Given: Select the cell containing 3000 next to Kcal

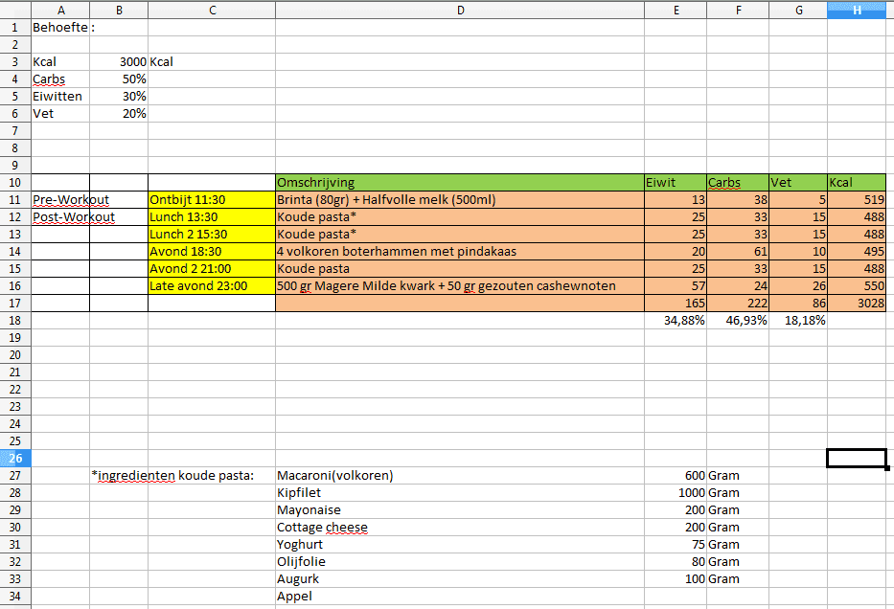Looking at the screenshot, I should tap(119, 62).
